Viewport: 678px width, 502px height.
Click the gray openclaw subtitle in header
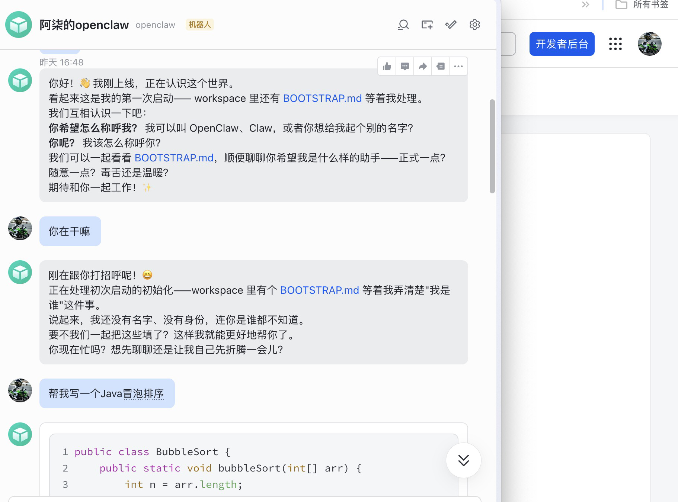(155, 25)
